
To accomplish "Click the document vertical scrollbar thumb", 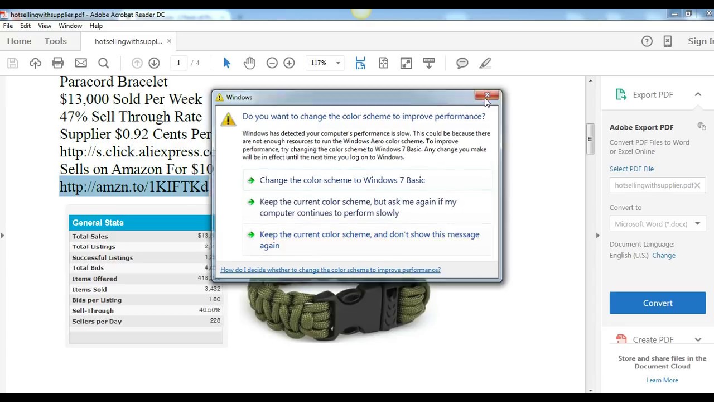I will (590, 138).
